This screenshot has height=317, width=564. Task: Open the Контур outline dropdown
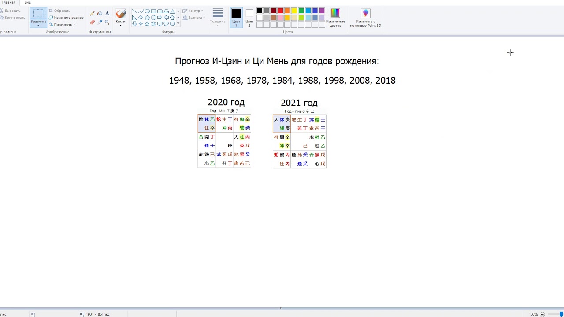pos(193,11)
